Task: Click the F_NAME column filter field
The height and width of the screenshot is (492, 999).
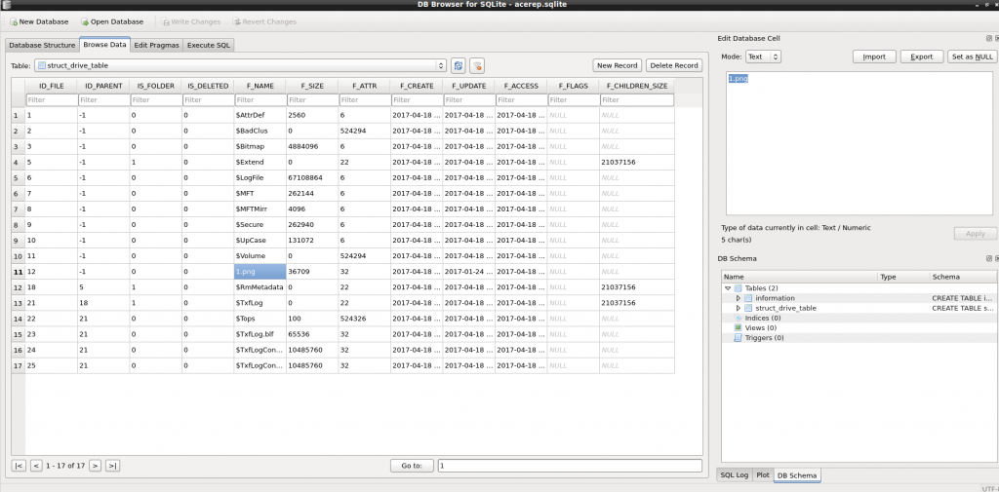Action: pos(260,99)
